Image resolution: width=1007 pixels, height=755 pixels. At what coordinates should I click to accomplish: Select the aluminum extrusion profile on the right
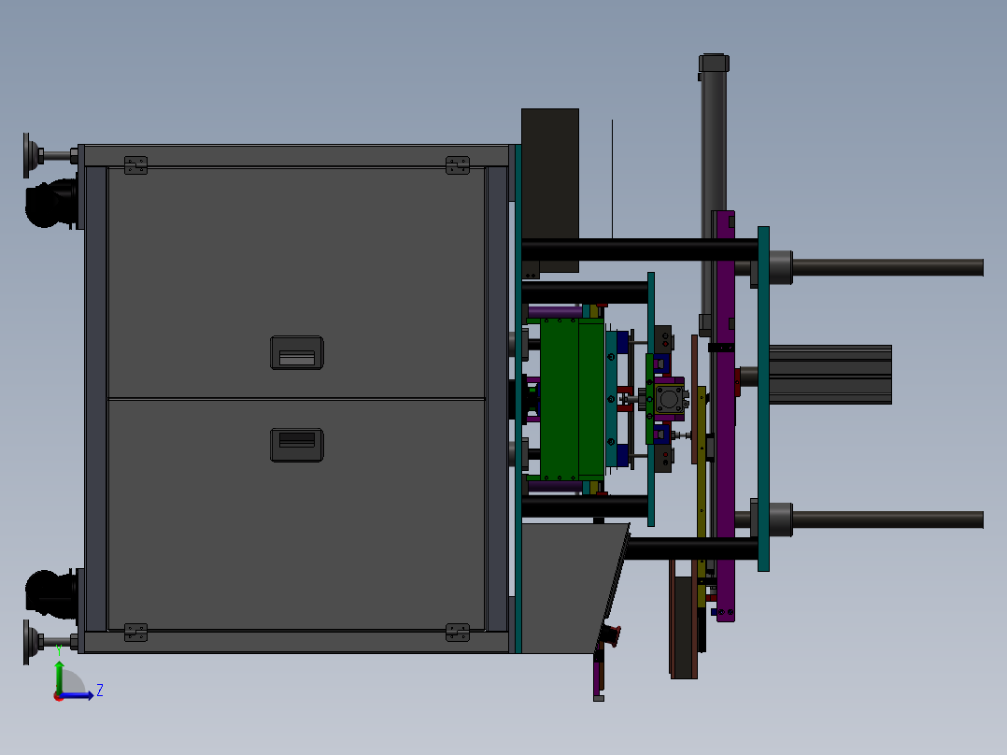point(830,375)
